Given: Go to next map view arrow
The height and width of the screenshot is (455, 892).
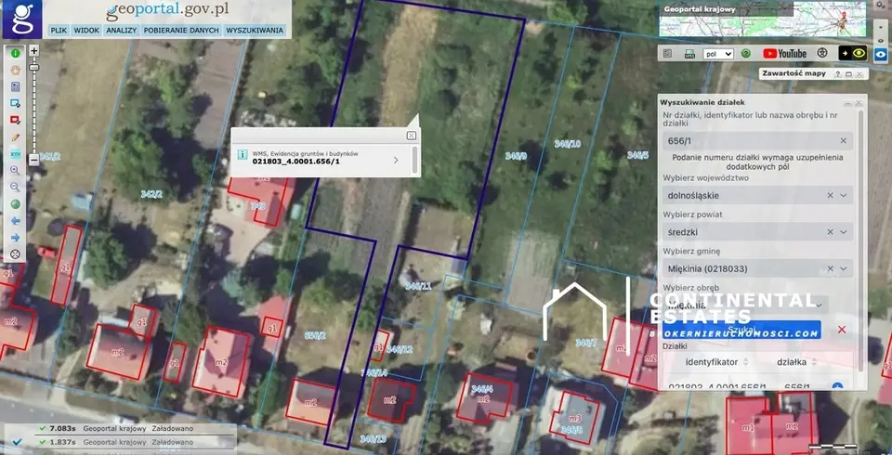Looking at the screenshot, I should [x=16, y=237].
